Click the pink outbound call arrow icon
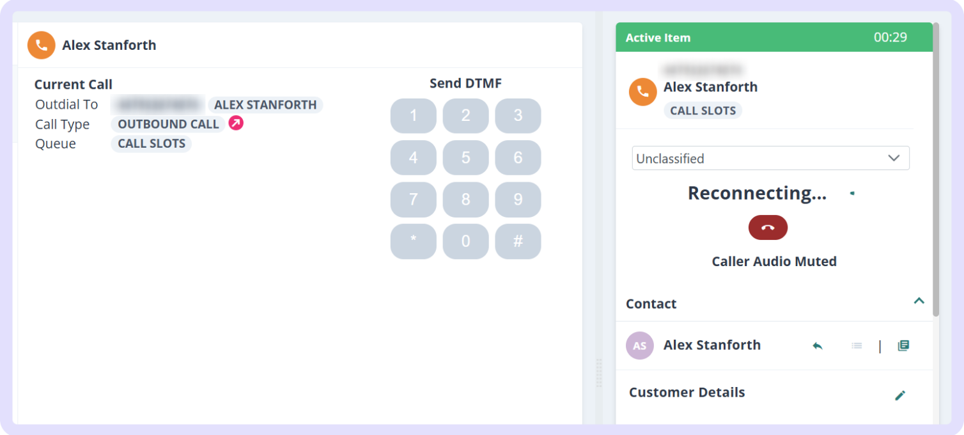This screenshot has width=964, height=435. (236, 123)
